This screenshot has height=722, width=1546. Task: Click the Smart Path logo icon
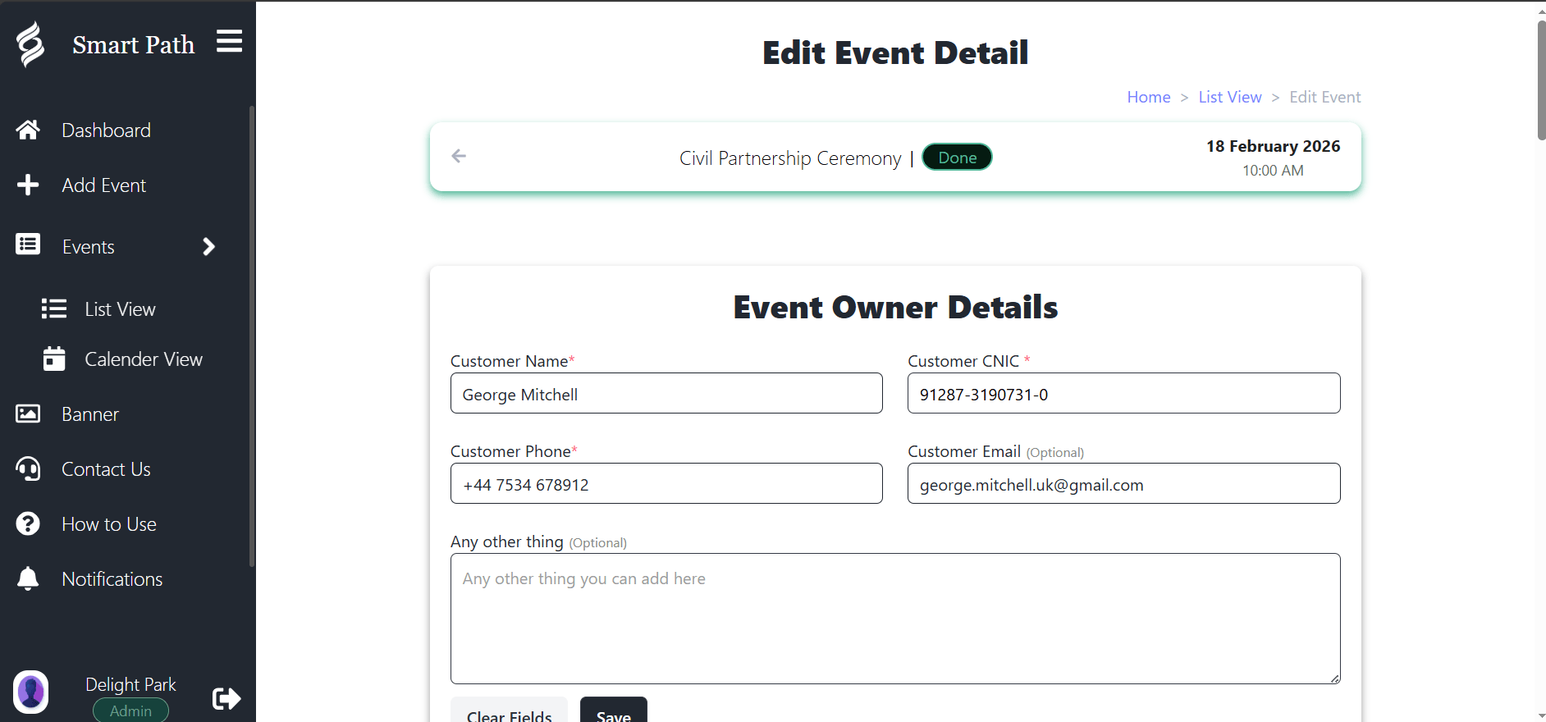(30, 44)
